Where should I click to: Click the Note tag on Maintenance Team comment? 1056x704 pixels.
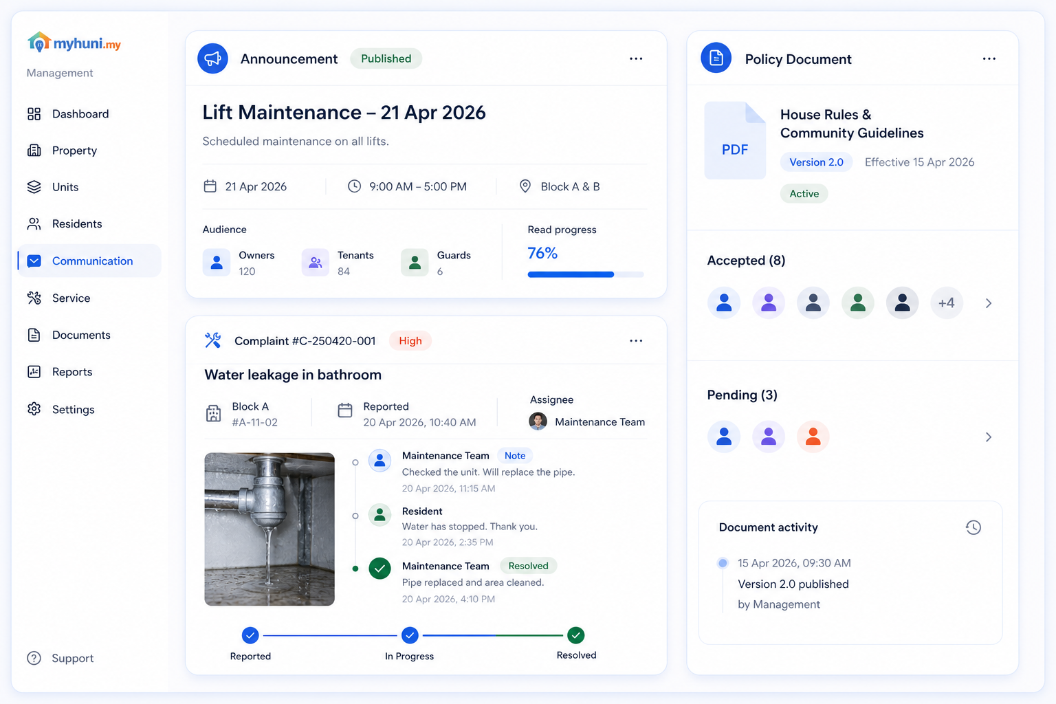[515, 456]
